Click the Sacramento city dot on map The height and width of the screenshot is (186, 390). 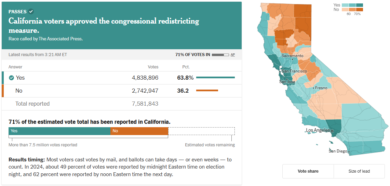292,59
